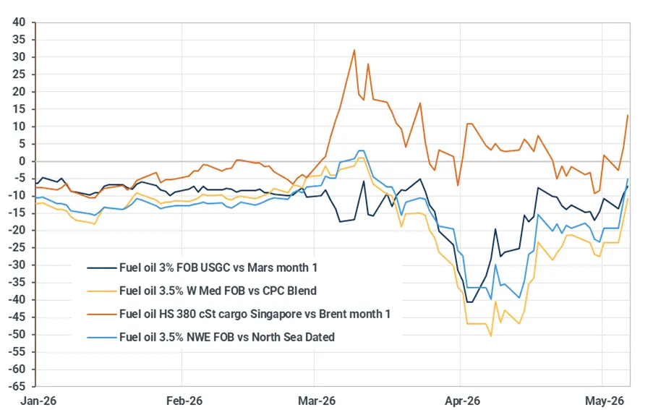The image size is (653, 410).
Task: Select legend entry HS 380 cSt cargo Singapore
Action: [x=255, y=314]
